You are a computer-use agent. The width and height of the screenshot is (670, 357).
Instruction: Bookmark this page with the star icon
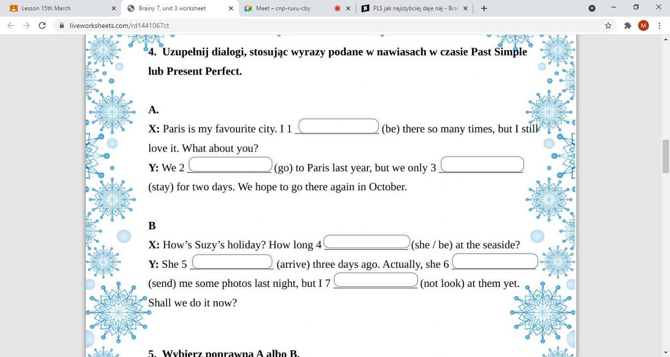coord(608,25)
